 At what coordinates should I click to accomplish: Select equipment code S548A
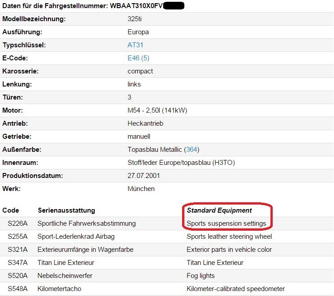18,289
